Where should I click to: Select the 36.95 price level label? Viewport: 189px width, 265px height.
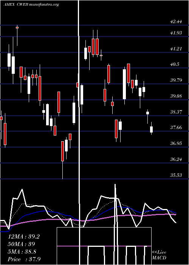(176, 143)
